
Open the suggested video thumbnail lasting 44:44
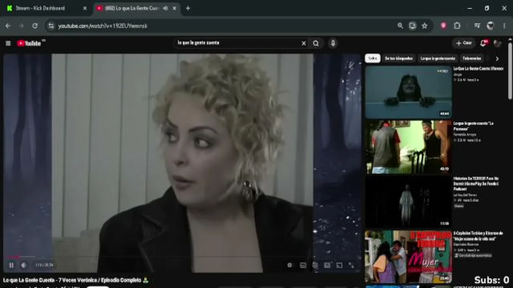tap(408, 92)
